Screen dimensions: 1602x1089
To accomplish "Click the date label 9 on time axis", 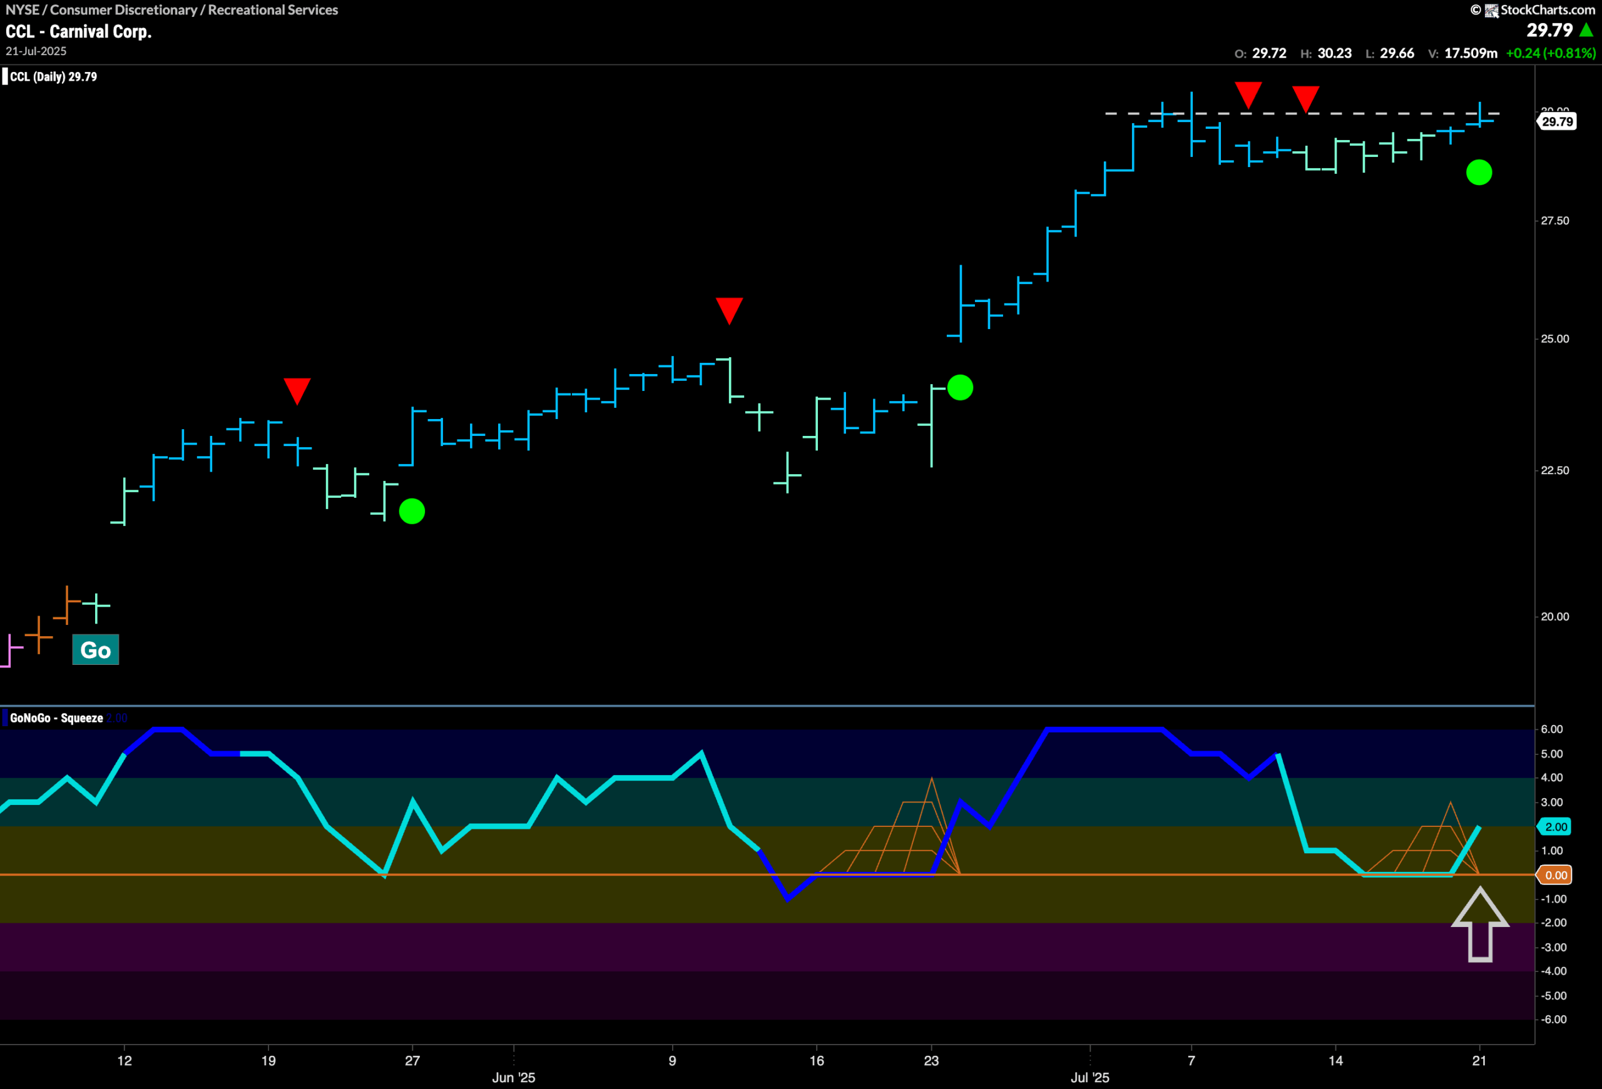I will coord(673,1060).
